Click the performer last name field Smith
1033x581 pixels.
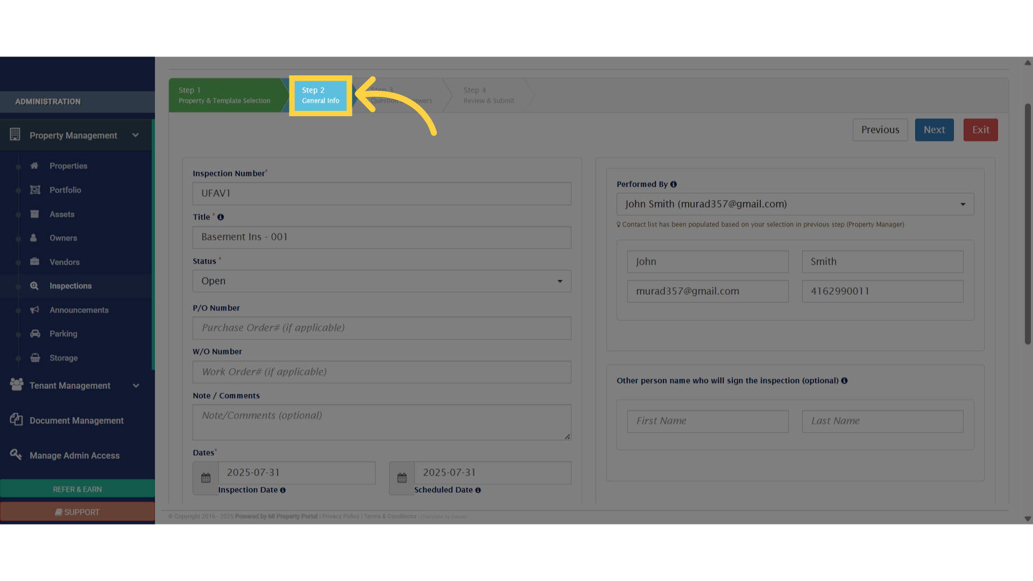tap(883, 261)
